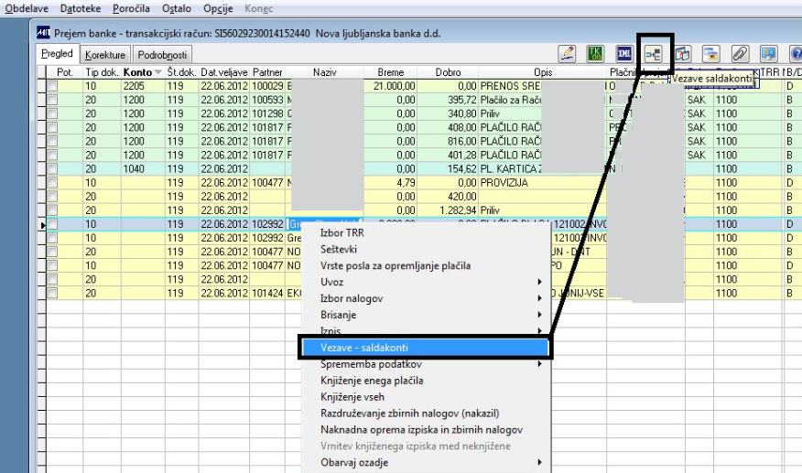Tick the checkbox in the Konto 2205 row

52,86
